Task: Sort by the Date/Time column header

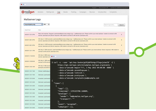Action: tap(28, 30)
